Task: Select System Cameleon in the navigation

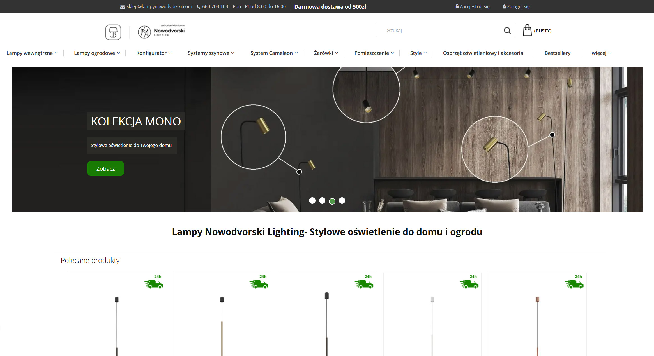Action: [272, 53]
